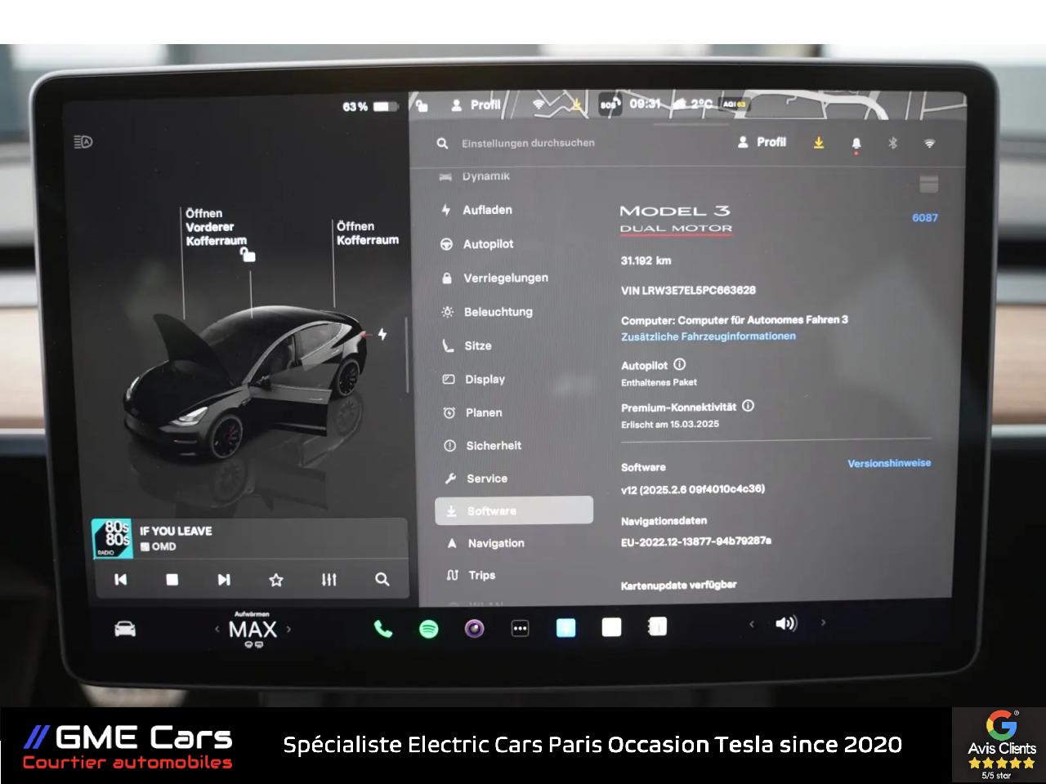Show Premium-Konnektivität info icon

748,405
